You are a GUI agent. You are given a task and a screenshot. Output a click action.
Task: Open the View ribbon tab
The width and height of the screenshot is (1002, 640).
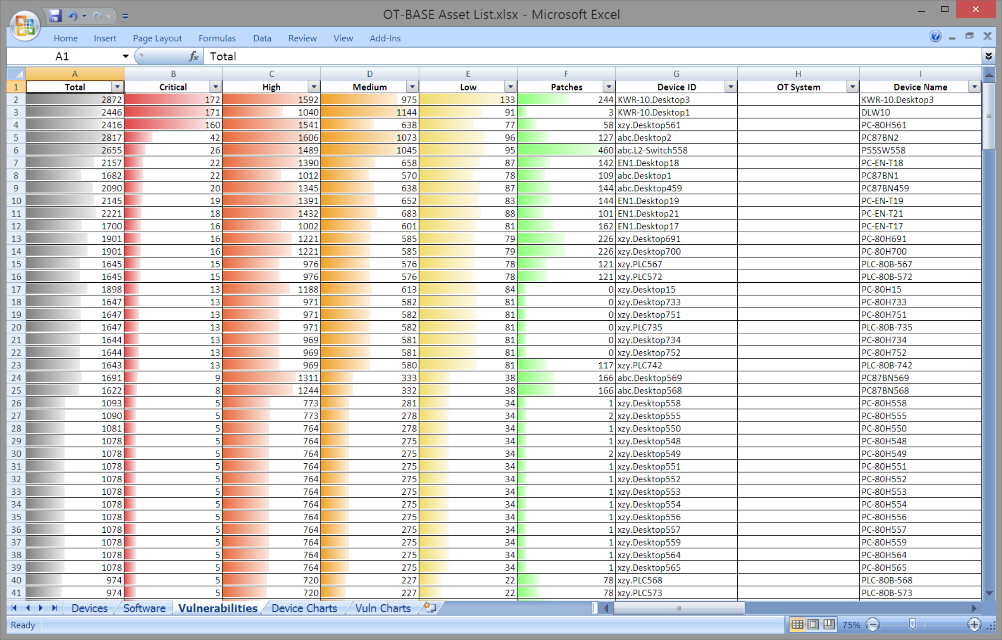pos(343,38)
